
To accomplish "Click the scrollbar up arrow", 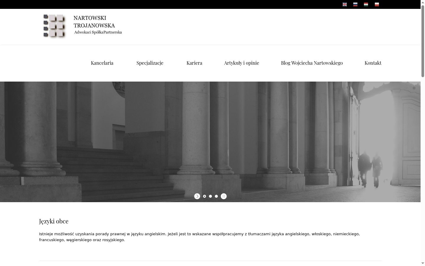I will tap(423, 2).
